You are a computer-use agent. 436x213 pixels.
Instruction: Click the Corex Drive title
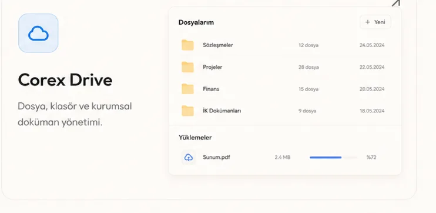click(x=65, y=80)
